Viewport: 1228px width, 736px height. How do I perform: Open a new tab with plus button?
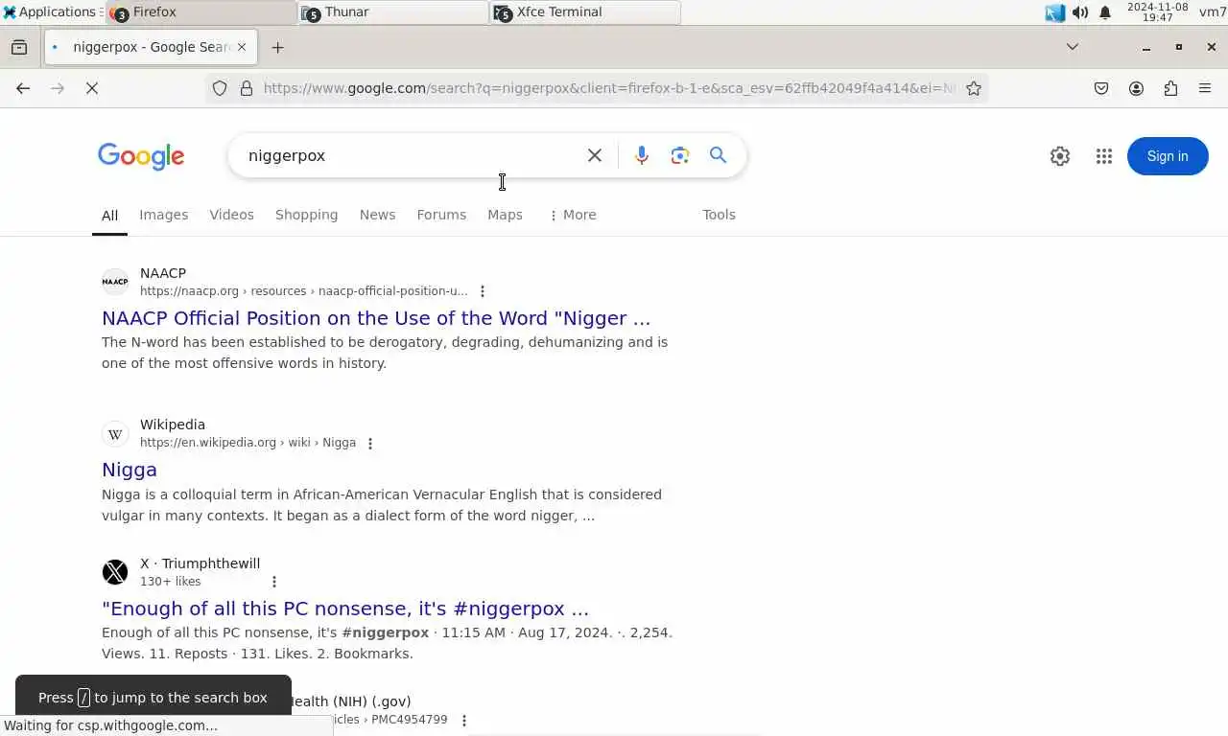click(x=277, y=47)
